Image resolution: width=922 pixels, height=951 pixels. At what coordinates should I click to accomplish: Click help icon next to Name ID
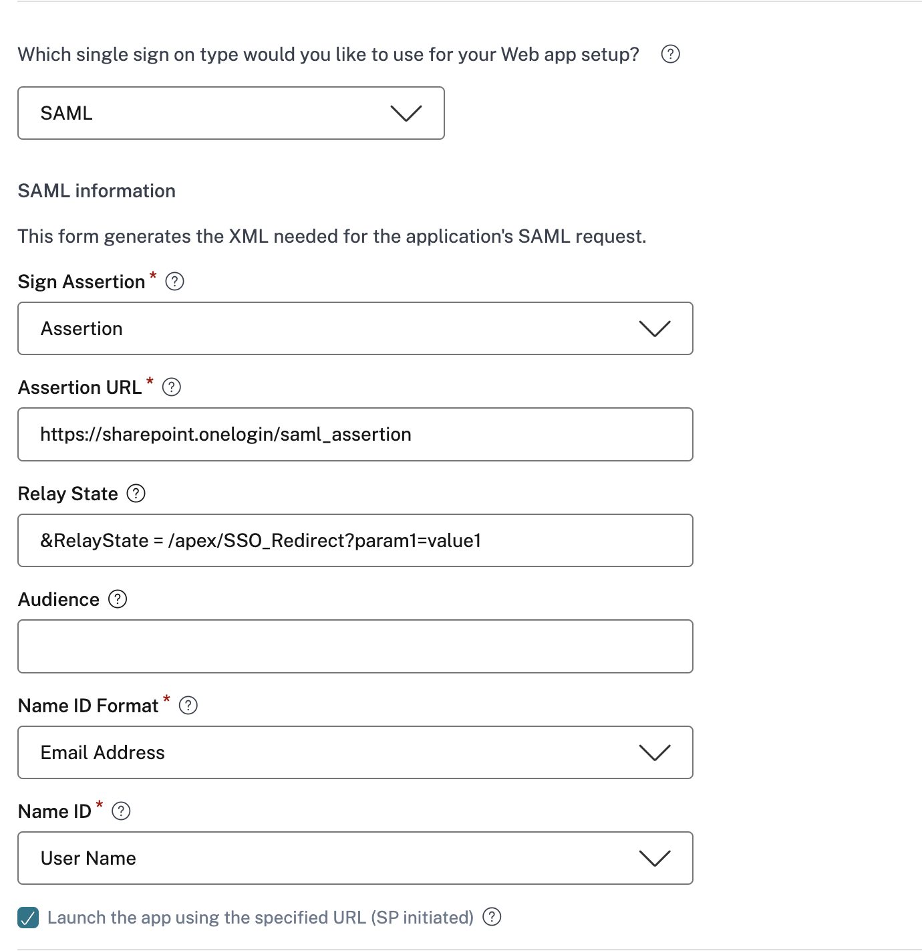pyautogui.click(x=121, y=811)
